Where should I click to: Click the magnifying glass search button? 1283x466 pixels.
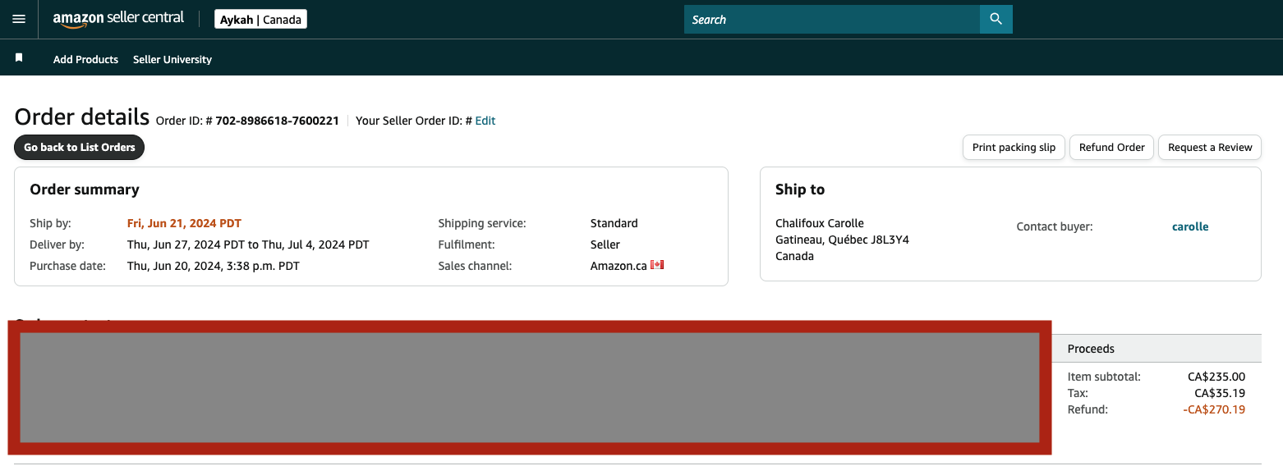pos(996,19)
